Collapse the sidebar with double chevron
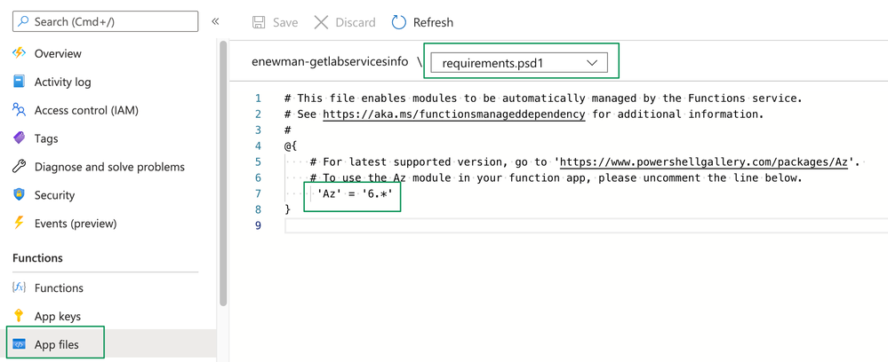The image size is (888, 362). [215, 21]
